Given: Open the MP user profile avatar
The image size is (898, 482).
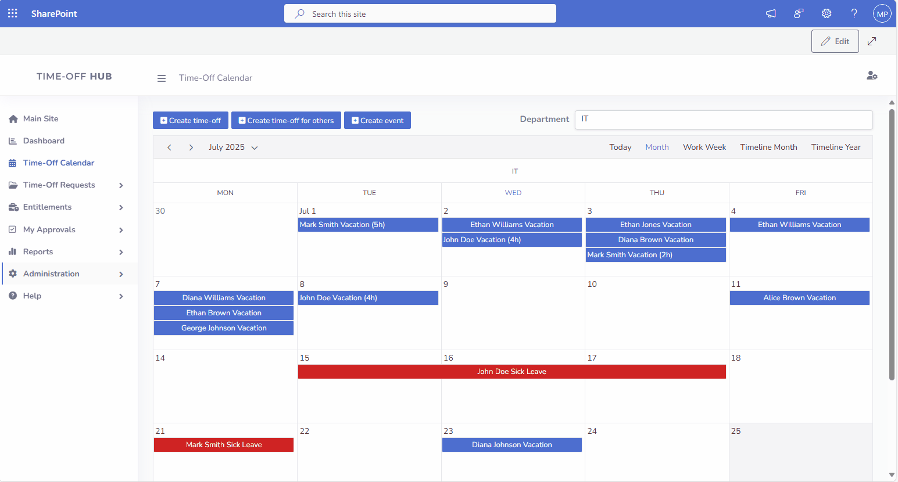Looking at the screenshot, I should pyautogui.click(x=882, y=13).
